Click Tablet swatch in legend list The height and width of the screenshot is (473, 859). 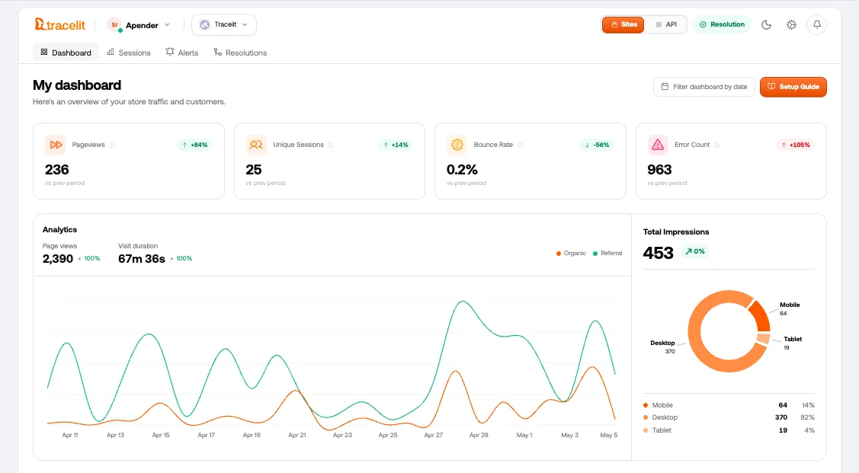coord(646,430)
